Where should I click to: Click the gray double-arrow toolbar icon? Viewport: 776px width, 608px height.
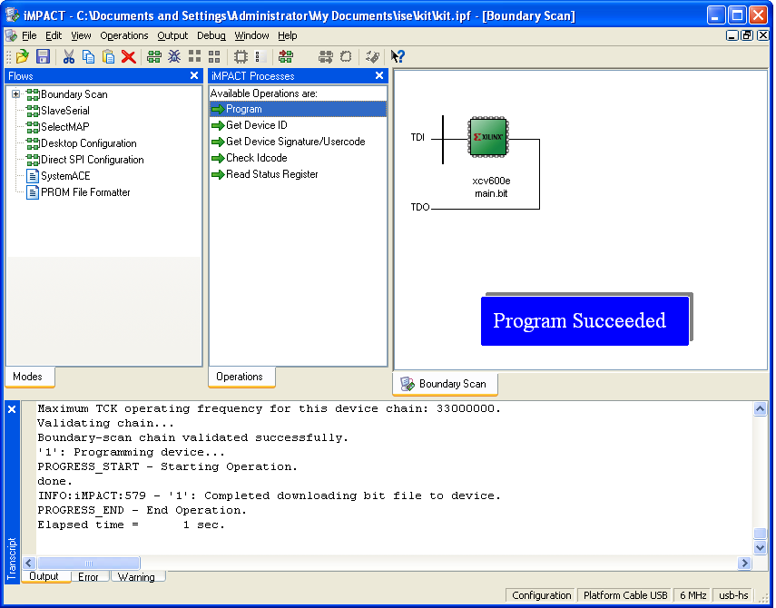pyautogui.click(x=326, y=56)
